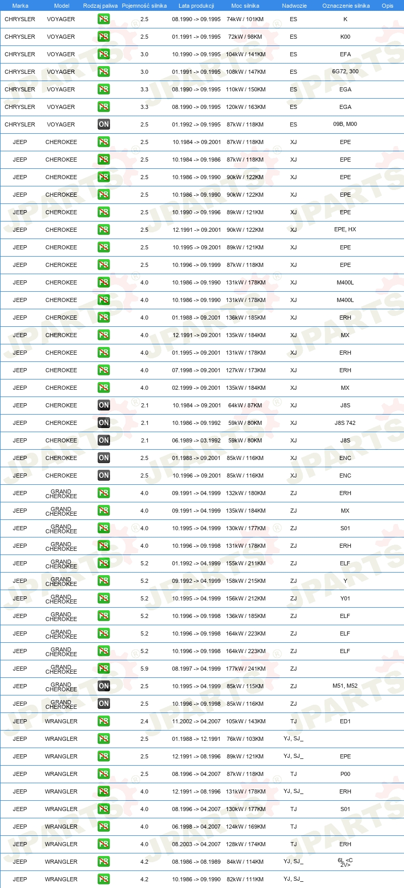
Task: Select engine code cell M51, M52
Action: click(x=345, y=686)
